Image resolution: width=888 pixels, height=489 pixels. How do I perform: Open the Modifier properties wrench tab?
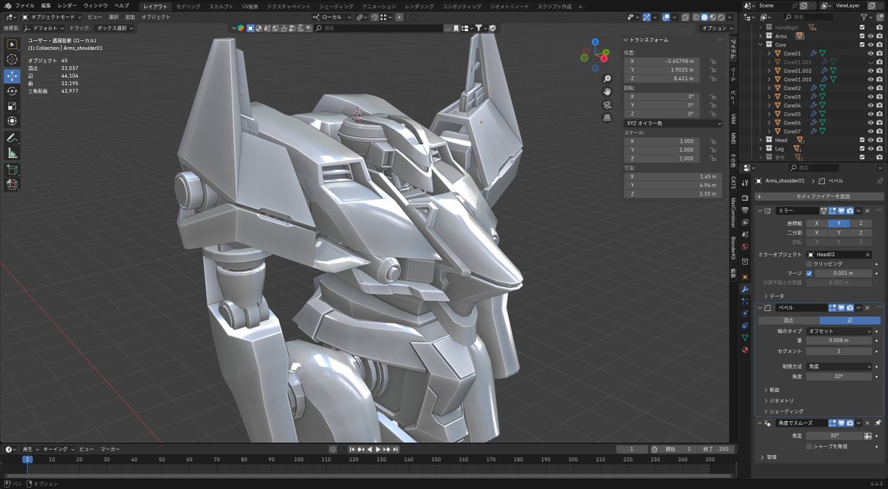click(x=745, y=289)
